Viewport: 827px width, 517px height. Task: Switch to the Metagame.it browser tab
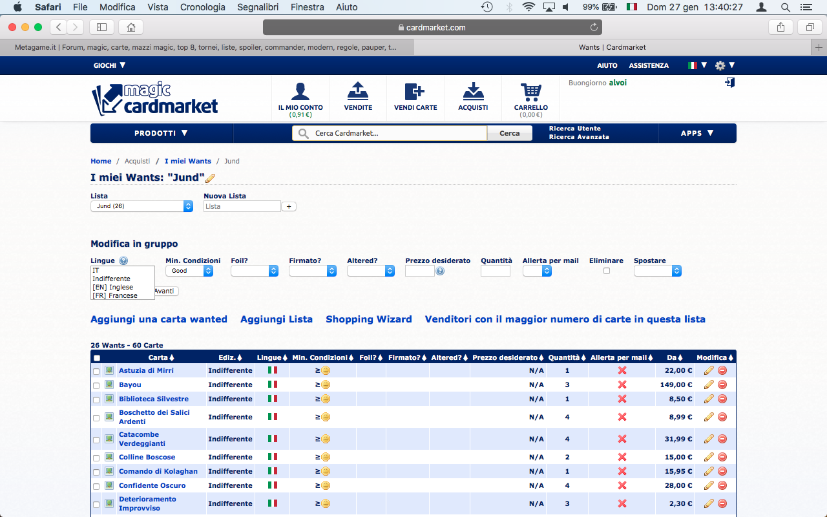click(206, 47)
